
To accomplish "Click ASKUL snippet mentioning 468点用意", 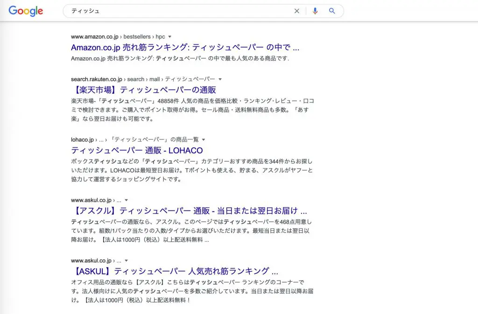I will [x=191, y=231].
